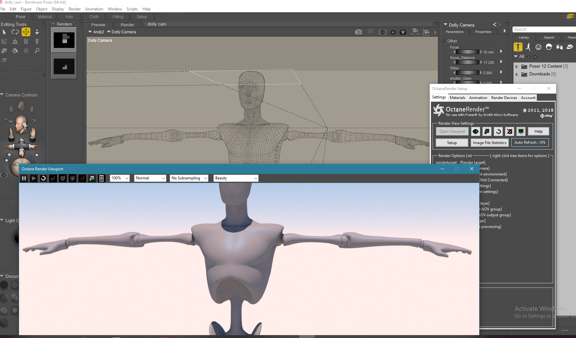Adjust the Focal parameter dial

coord(468,52)
